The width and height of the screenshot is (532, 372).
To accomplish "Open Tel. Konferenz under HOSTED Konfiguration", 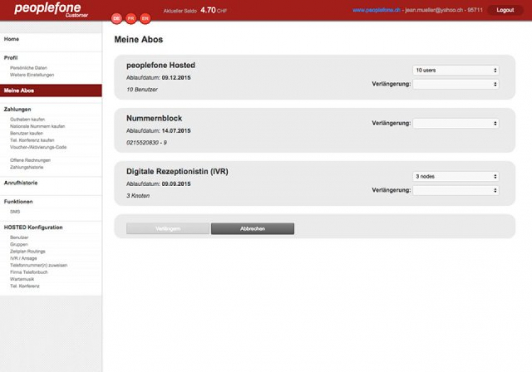I will pos(25,286).
